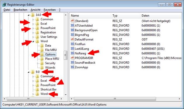
Task: Click the DWORD icon of ATUserAdded
Action: coord(72,25)
